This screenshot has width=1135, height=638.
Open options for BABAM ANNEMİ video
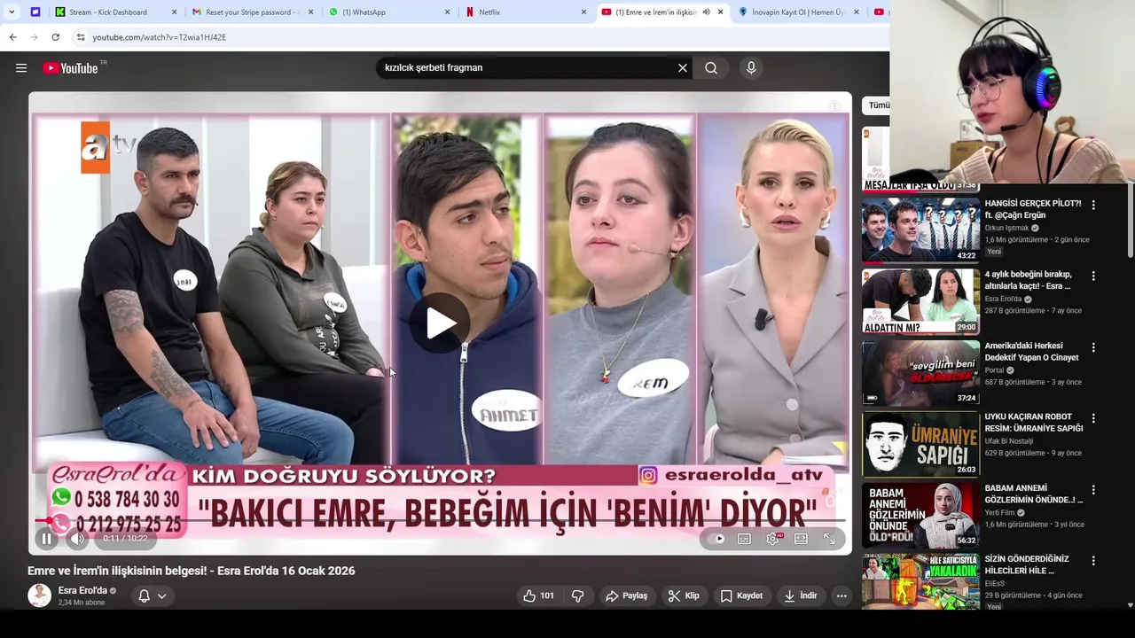click(x=1093, y=490)
